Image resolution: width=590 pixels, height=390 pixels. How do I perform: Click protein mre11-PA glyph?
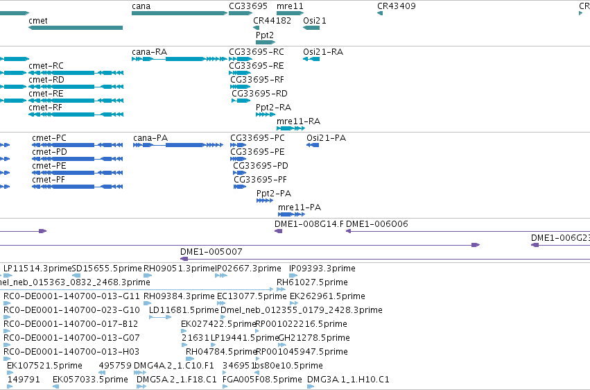pyautogui.click(x=291, y=214)
